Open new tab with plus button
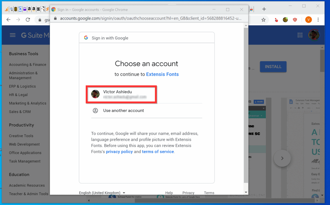Screen dimensions: 330x205 pos(264,9)
